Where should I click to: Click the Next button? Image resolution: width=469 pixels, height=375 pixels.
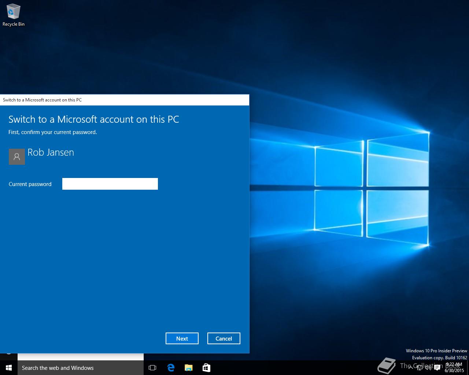(182, 338)
